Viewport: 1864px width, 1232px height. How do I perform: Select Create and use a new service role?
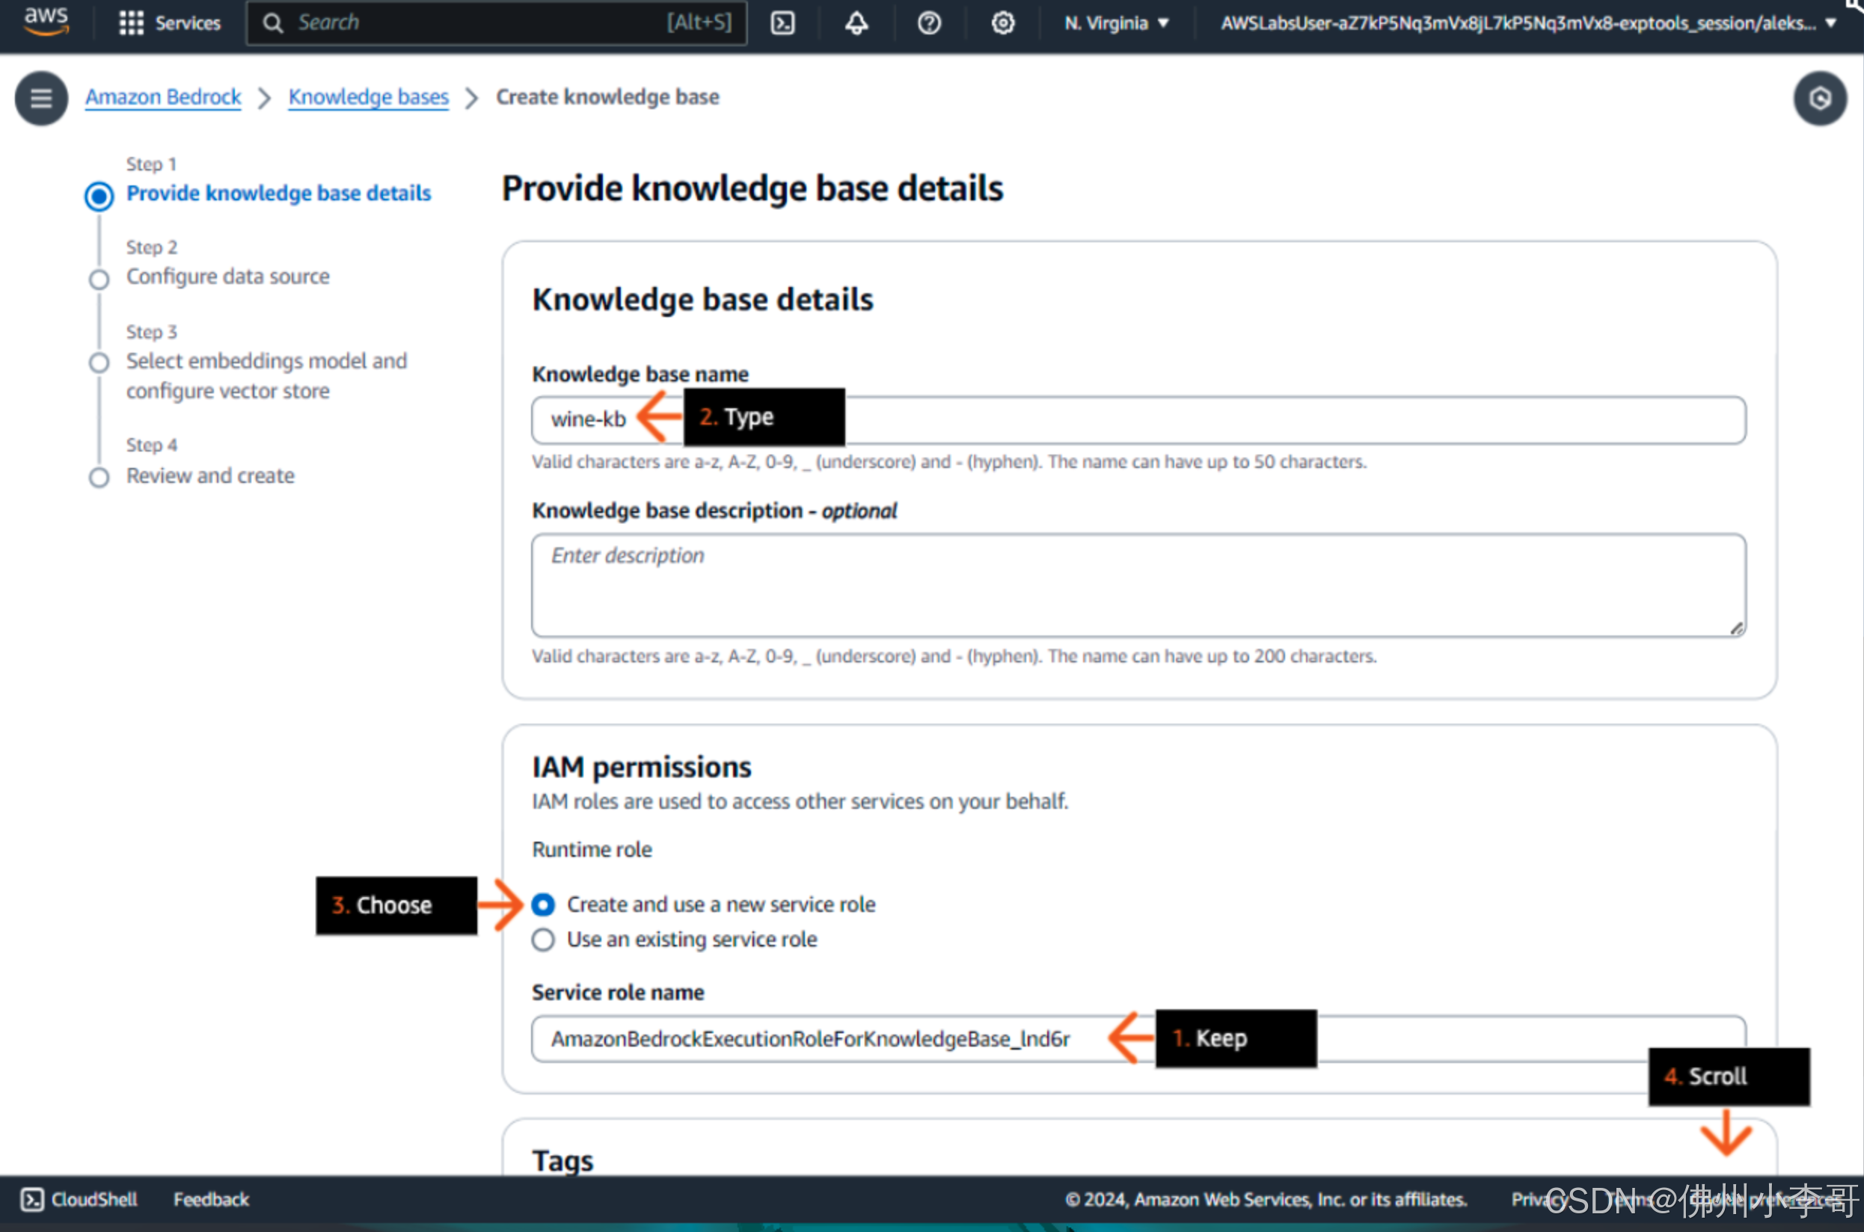coord(542,905)
